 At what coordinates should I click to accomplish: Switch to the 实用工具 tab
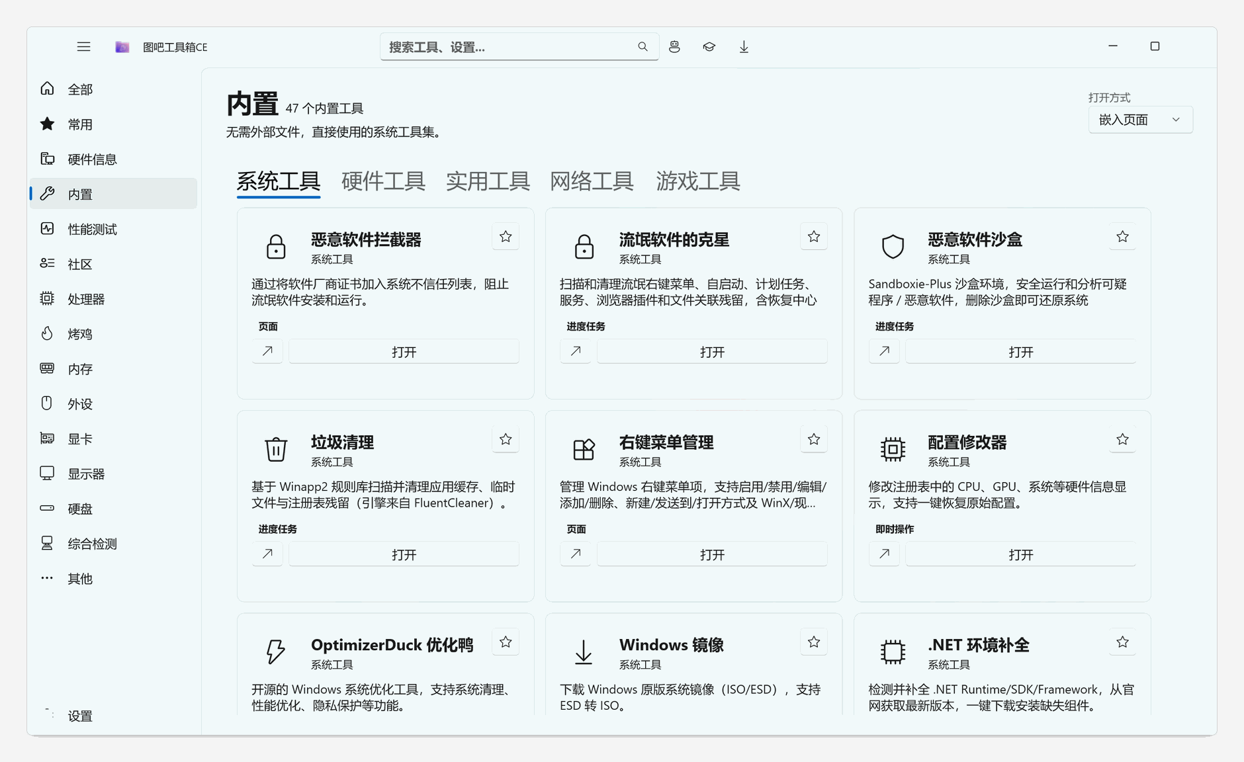[x=488, y=181]
